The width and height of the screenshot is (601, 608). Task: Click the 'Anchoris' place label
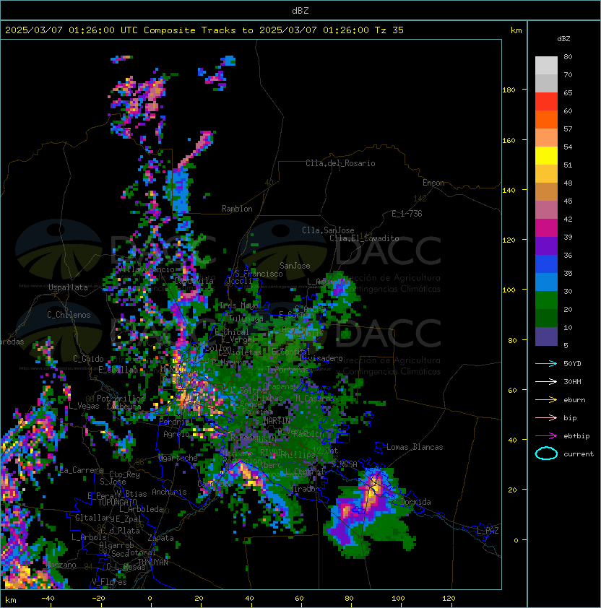point(169,492)
